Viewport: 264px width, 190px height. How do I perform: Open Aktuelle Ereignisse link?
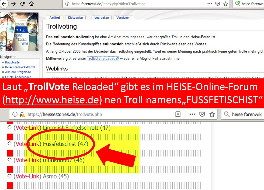(x=18, y=72)
